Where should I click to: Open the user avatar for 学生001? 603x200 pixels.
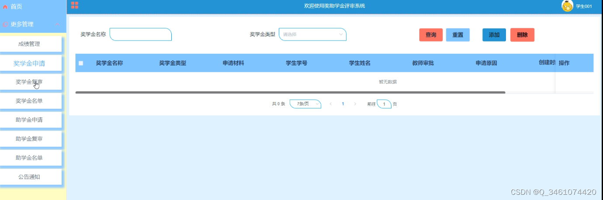(567, 6)
